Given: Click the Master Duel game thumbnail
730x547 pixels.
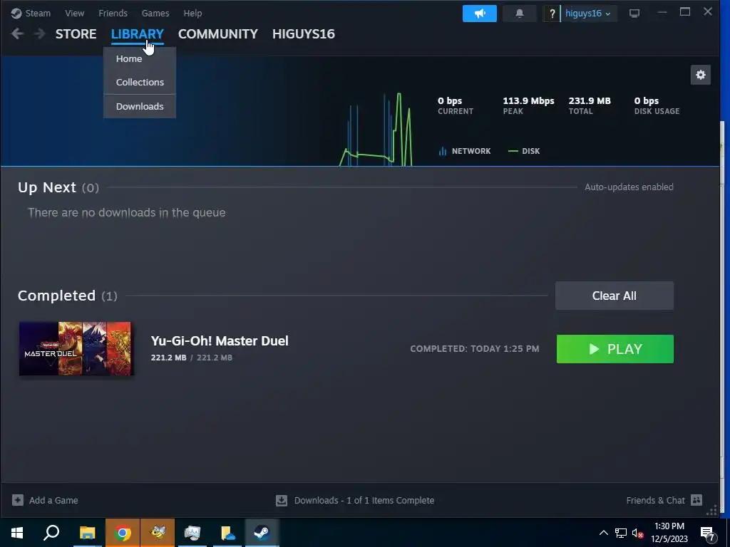Looking at the screenshot, I should tap(76, 348).
